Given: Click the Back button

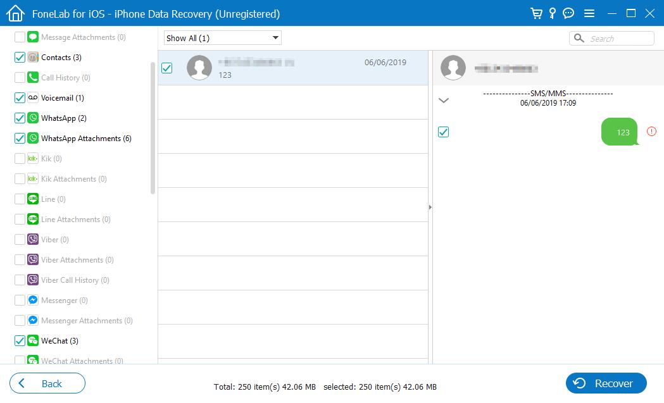Looking at the screenshot, I should pyautogui.click(x=47, y=383).
